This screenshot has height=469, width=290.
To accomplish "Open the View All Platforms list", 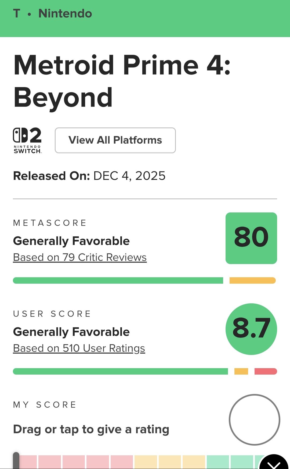I will 115,140.
